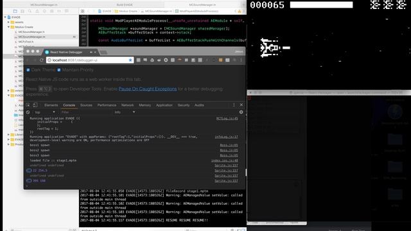
Task: Click the warning triangle in Xcode jump bar
Action: (x=240, y=12)
